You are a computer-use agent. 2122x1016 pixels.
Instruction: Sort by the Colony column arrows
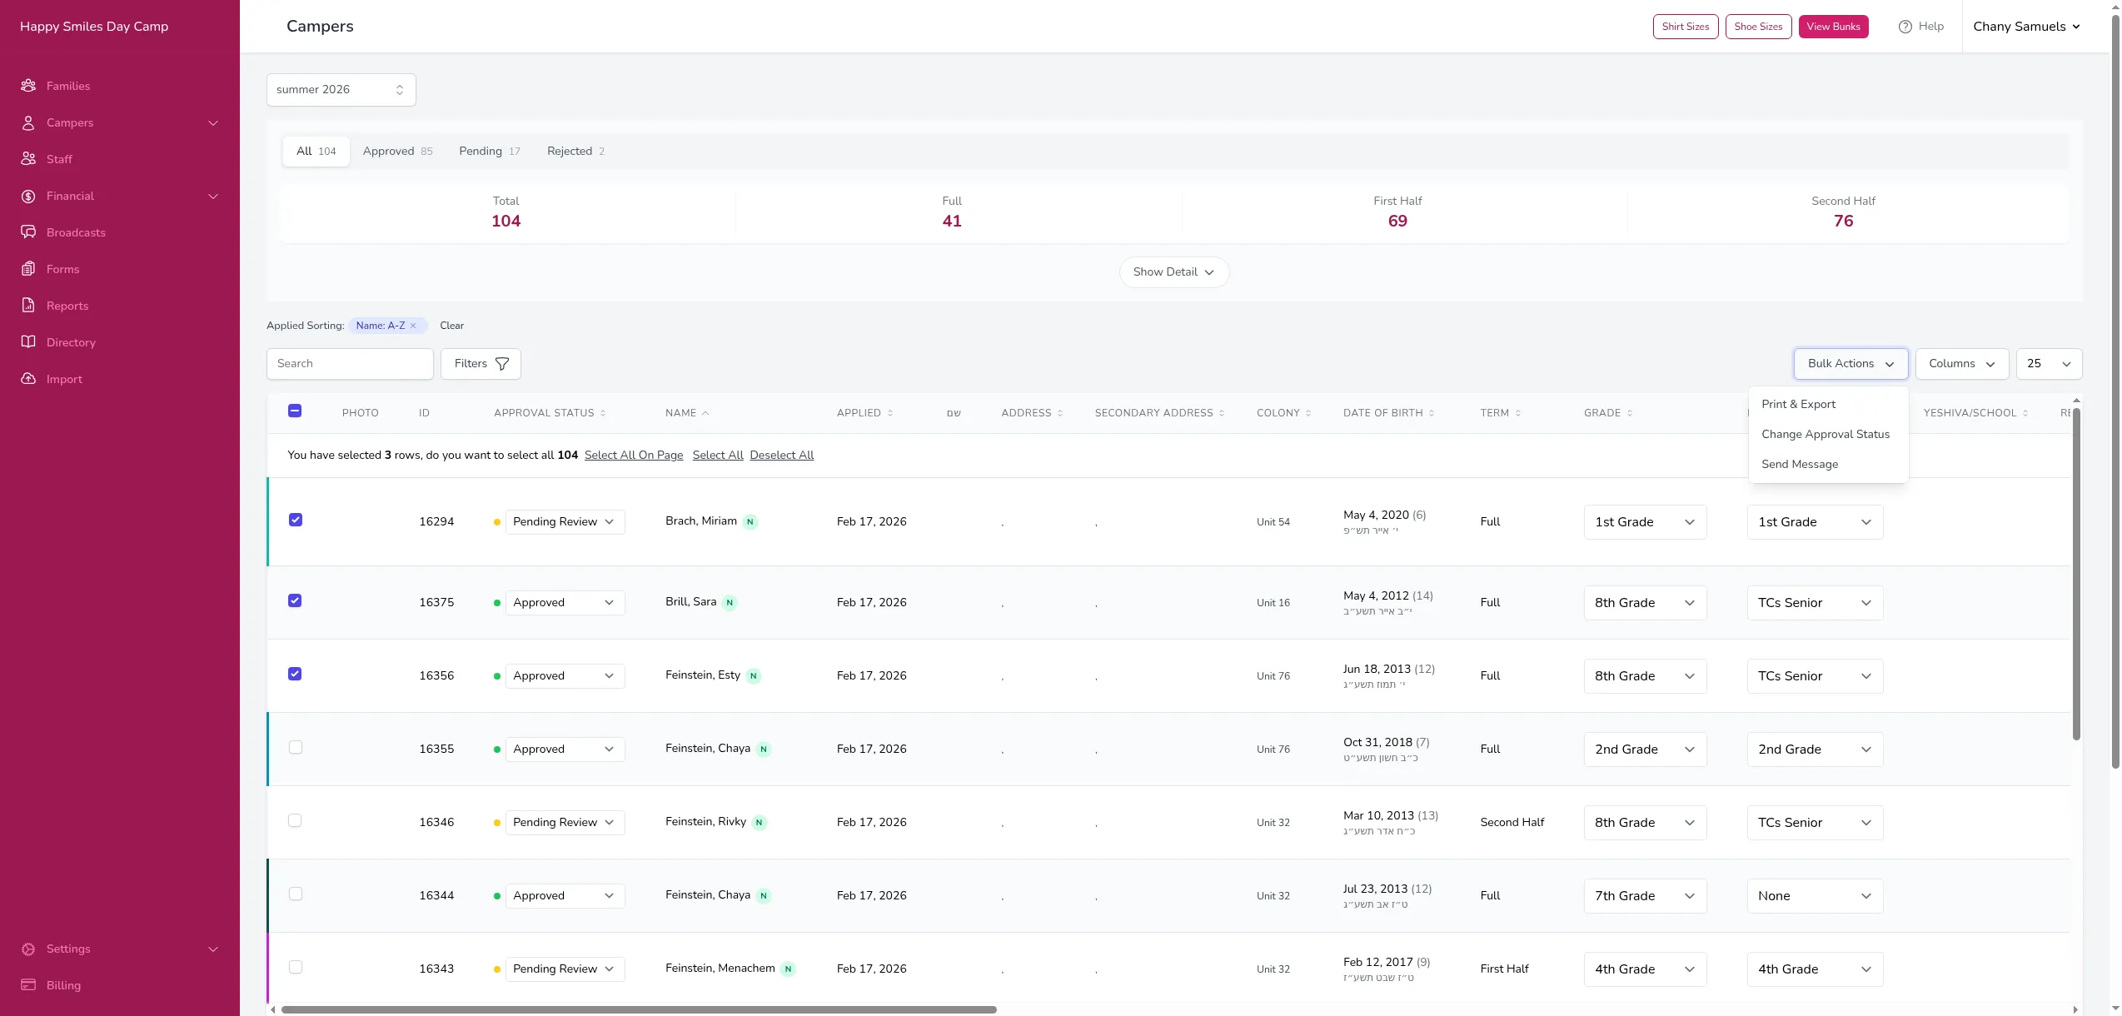1308,413
